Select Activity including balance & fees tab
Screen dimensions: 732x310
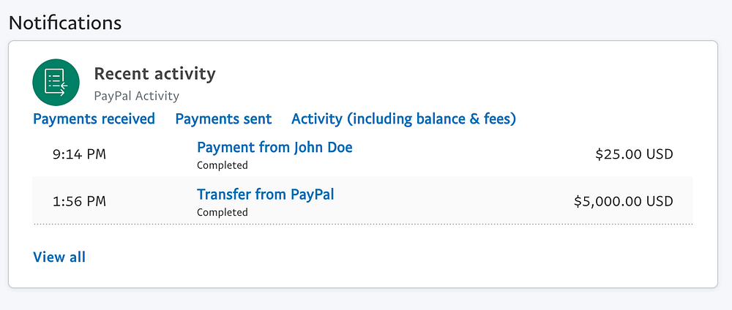(x=403, y=118)
